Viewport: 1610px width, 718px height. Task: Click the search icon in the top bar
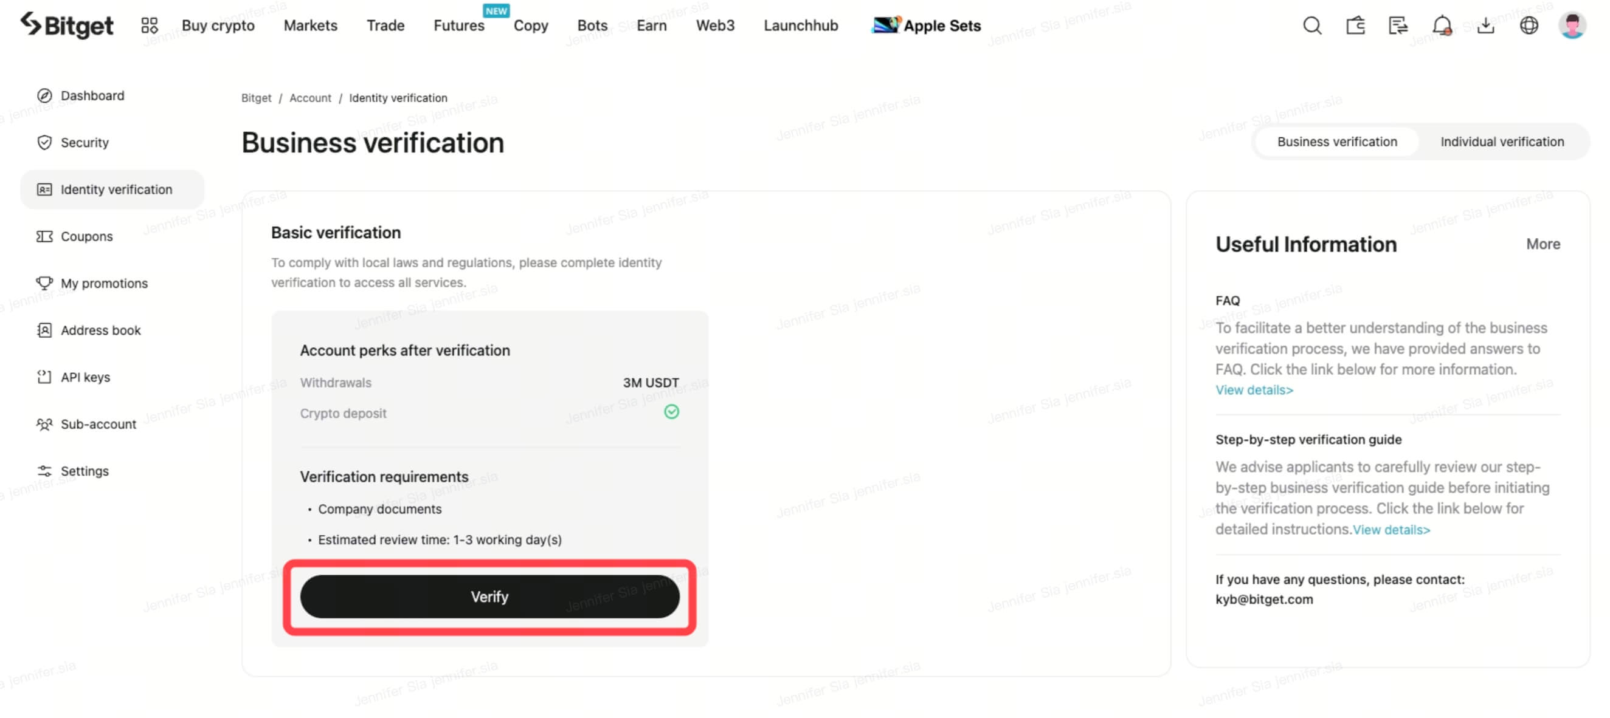1312,26
